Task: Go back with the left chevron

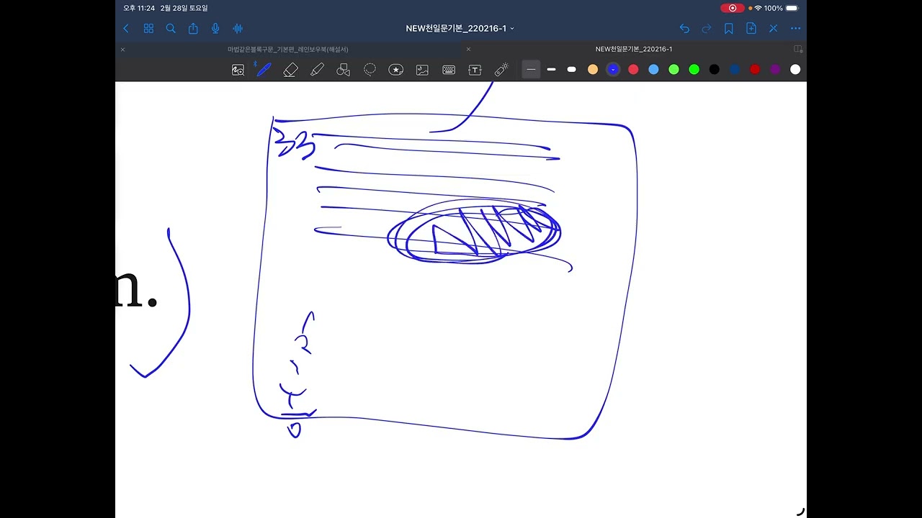Action: click(x=126, y=29)
